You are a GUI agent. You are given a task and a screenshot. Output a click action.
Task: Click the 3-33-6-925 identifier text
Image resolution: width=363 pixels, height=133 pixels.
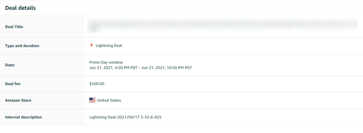tap(151, 117)
